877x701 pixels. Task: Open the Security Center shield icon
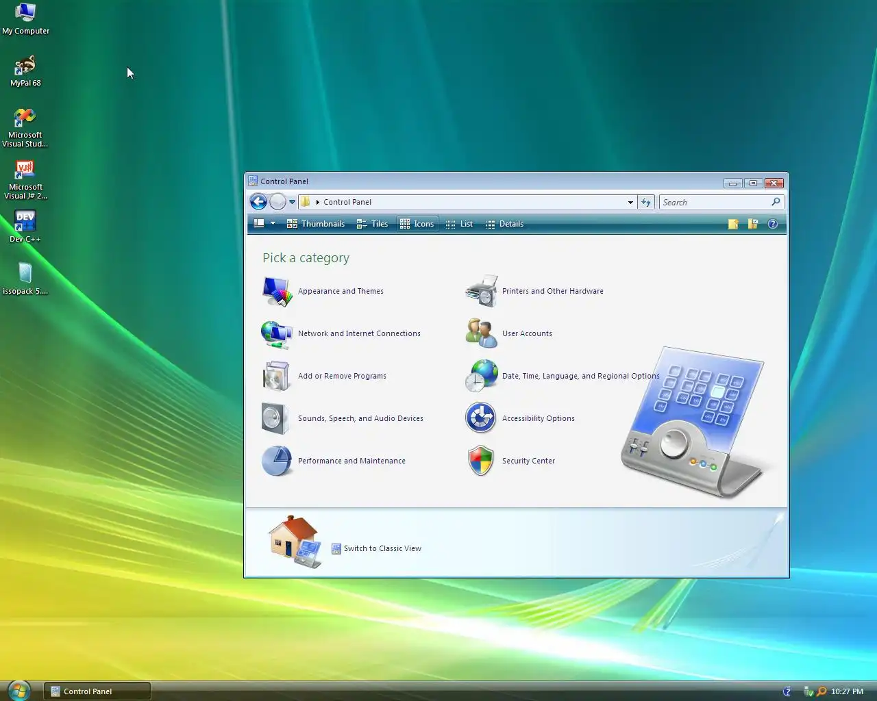[x=481, y=461]
